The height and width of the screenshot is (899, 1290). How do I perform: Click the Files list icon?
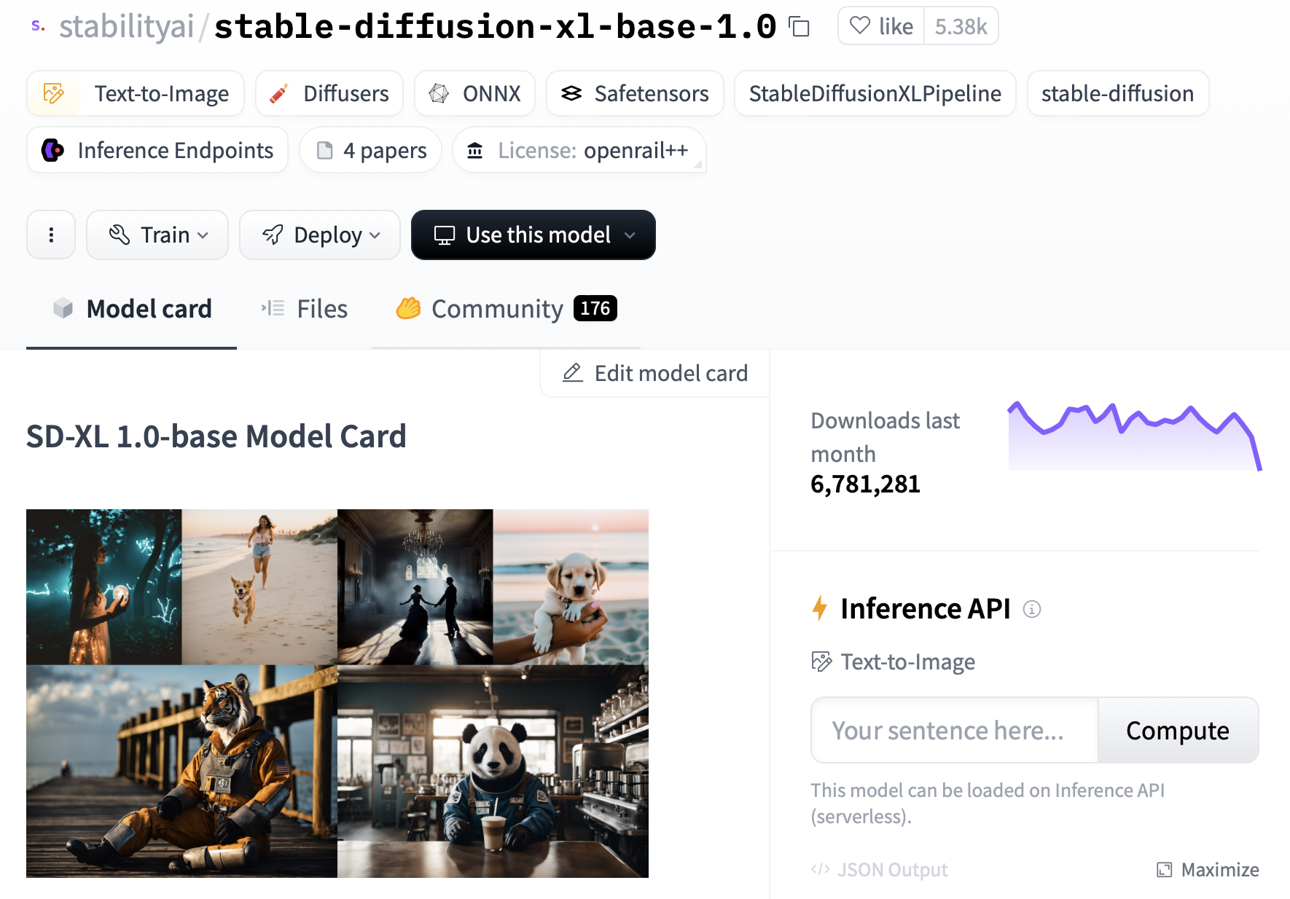coord(273,308)
